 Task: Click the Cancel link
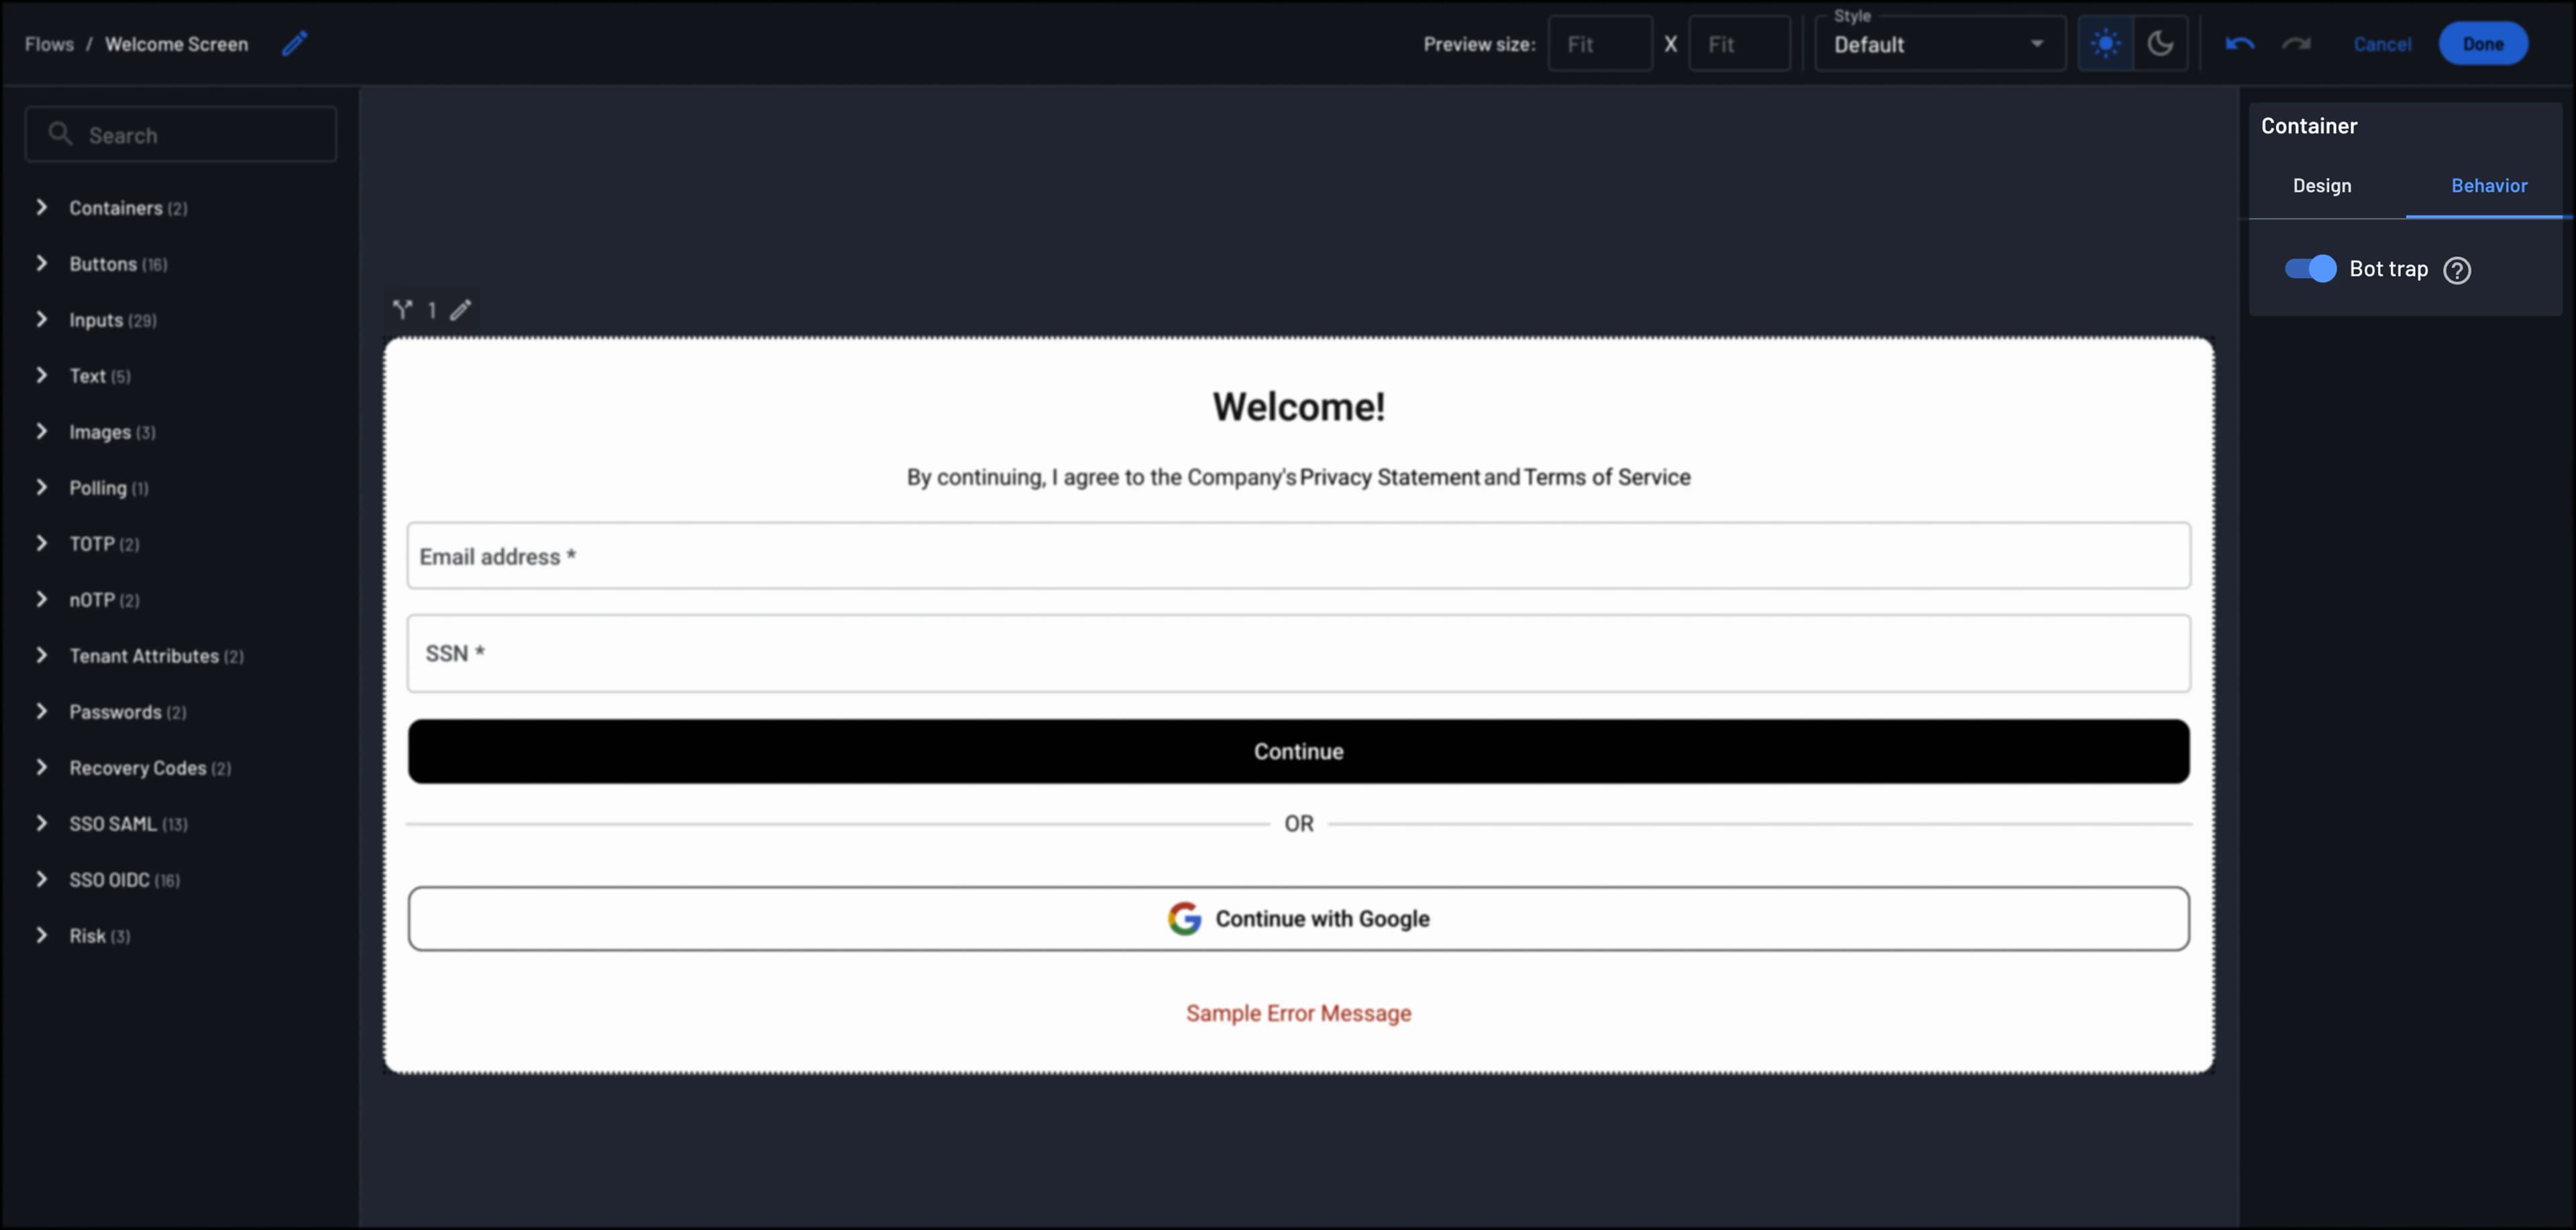2382,44
